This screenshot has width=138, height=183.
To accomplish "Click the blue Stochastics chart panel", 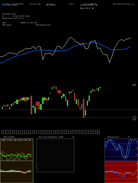I will (x=121, y=150).
